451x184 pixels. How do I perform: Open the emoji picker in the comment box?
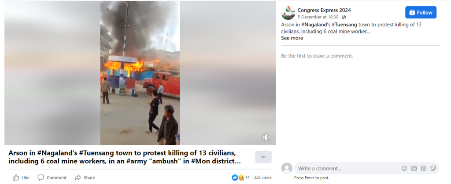404,169
